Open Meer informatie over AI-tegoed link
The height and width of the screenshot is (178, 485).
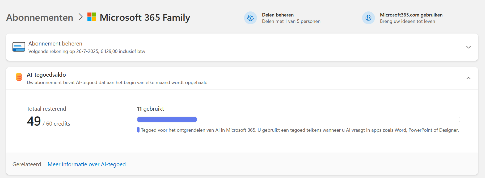87,164
